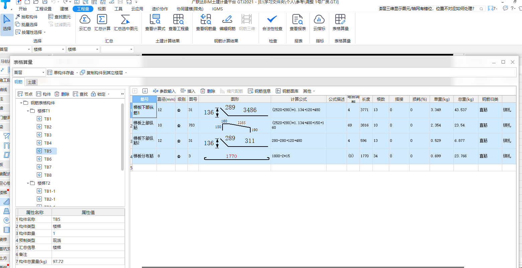The height and width of the screenshot is (268, 522).
Task: Click the 构件数量 value field
Action: point(88,233)
